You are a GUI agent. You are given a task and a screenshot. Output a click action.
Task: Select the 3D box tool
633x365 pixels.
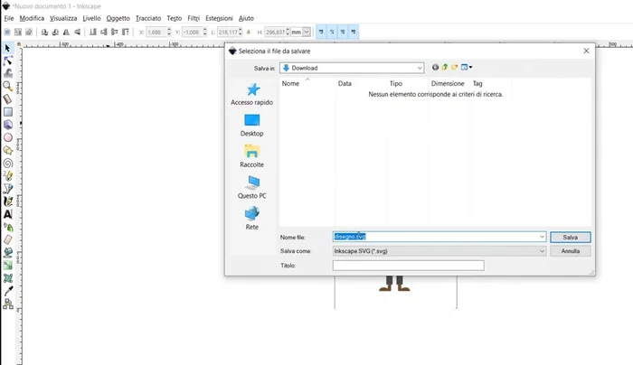(7, 125)
